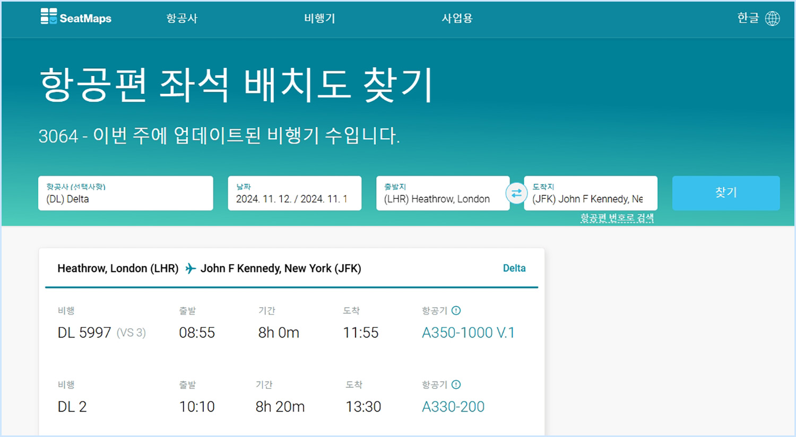
Task: Click info icon beside 항공기 for DL 2
Action: tap(456, 385)
